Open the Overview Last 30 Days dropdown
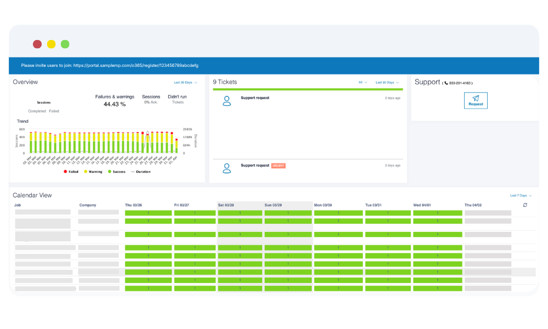The height and width of the screenshot is (329, 548). pyautogui.click(x=185, y=82)
